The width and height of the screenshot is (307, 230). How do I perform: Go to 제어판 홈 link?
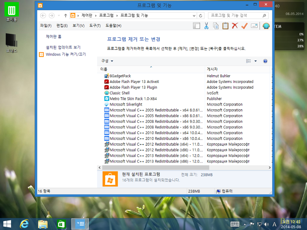pos(53,36)
